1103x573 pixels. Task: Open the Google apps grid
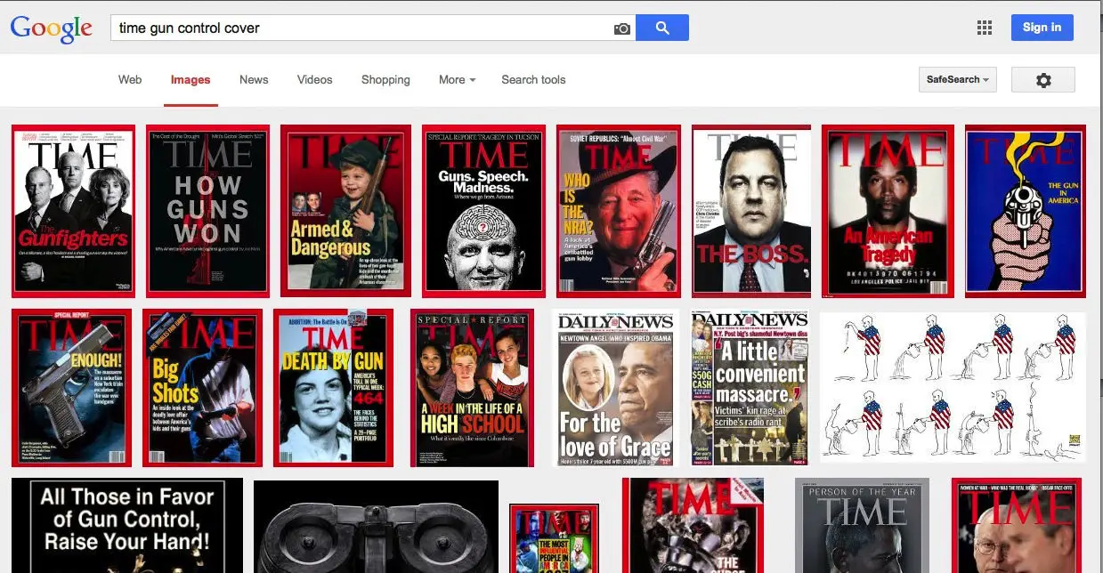click(x=985, y=28)
